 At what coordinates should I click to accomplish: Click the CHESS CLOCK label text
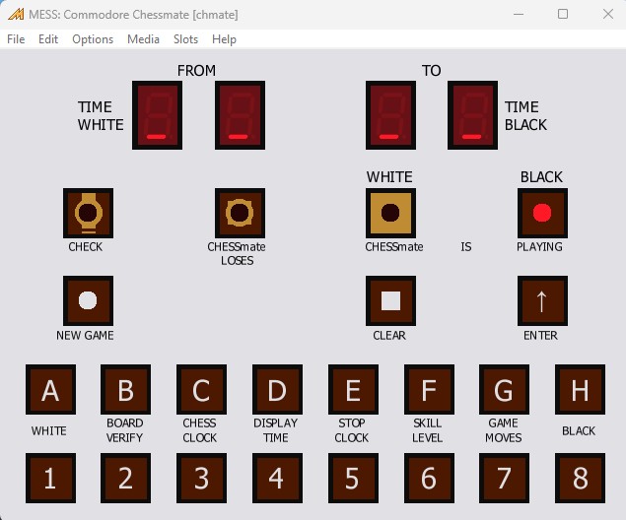(x=199, y=430)
